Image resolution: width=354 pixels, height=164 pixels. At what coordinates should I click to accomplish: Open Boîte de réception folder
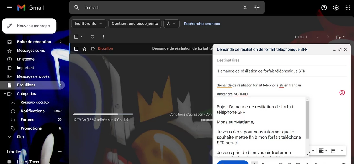tap(34, 42)
